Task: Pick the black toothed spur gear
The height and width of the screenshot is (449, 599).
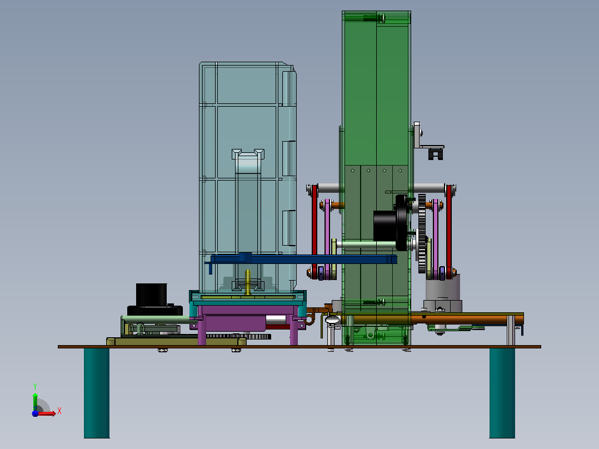Action: click(422, 233)
